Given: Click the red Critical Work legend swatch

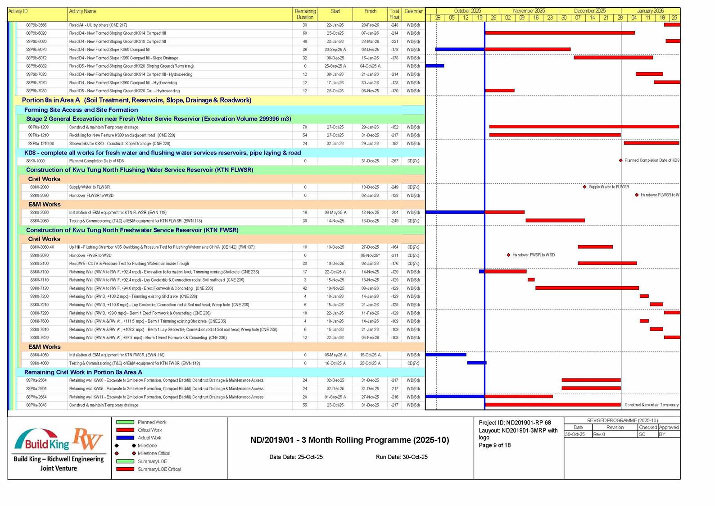Looking at the screenshot, I should [x=125, y=430].
